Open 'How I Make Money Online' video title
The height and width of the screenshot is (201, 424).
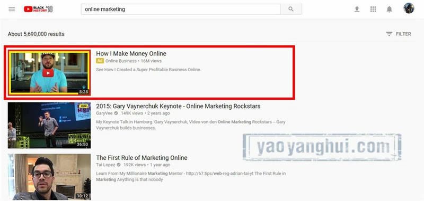(131, 53)
